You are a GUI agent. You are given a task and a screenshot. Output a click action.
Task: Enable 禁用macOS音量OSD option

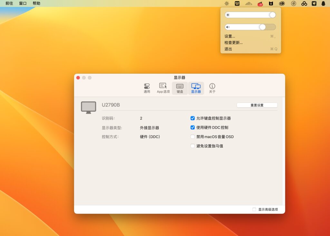click(x=193, y=137)
